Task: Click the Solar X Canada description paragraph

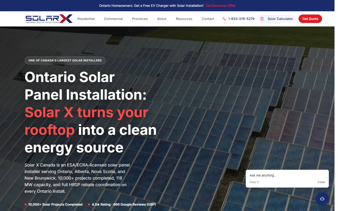Action: 77,178
